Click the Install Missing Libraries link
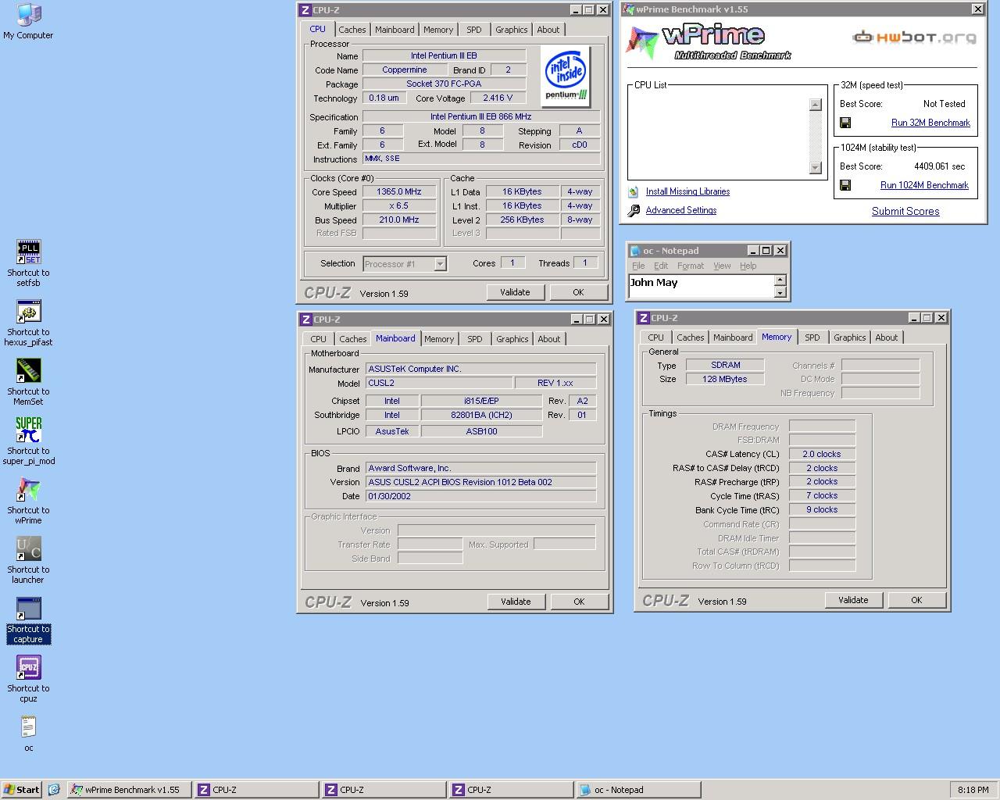This screenshot has height=800, width=1000. pos(687,191)
